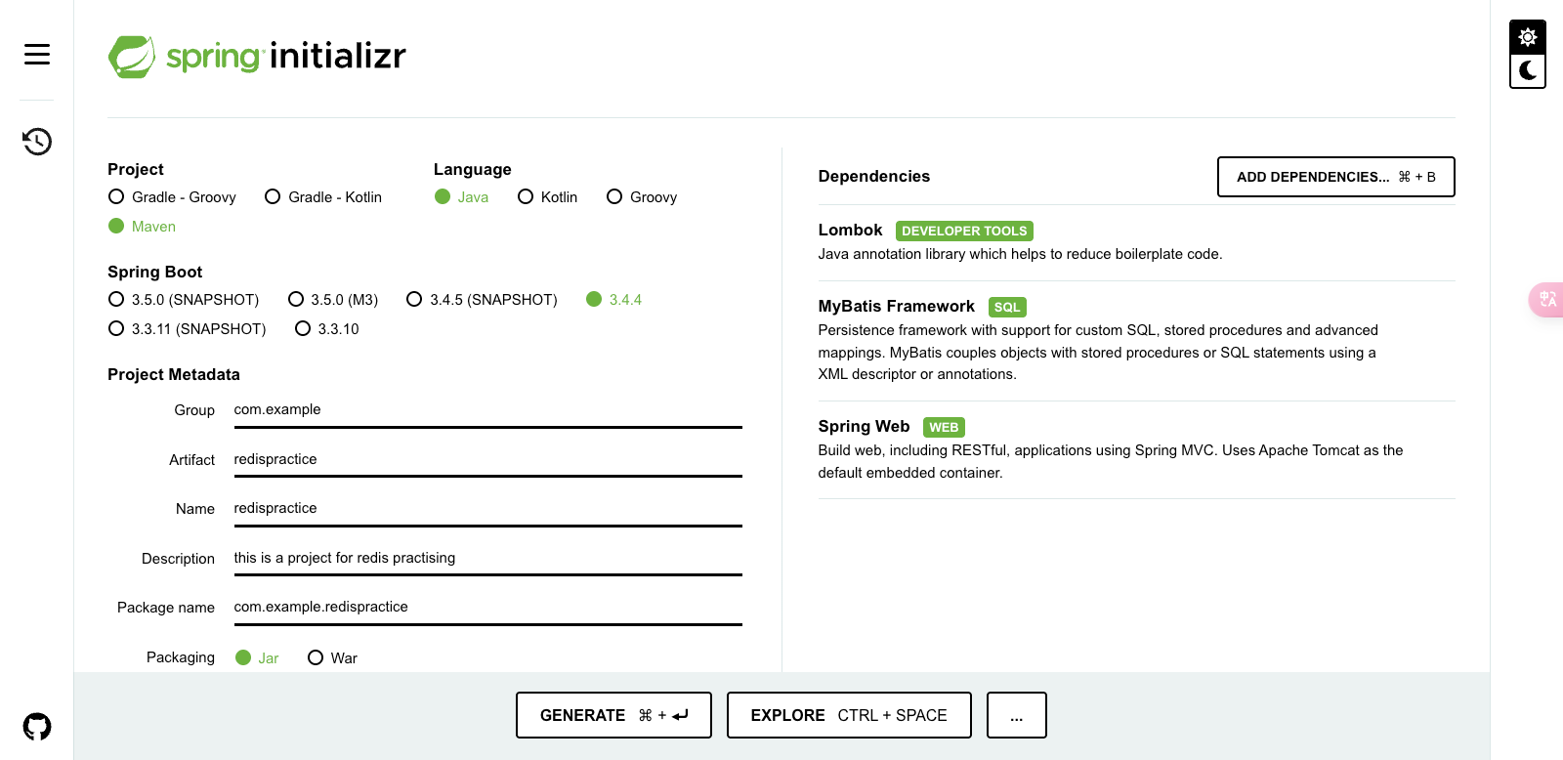Choose Kotlin language

pyautogui.click(x=548, y=197)
